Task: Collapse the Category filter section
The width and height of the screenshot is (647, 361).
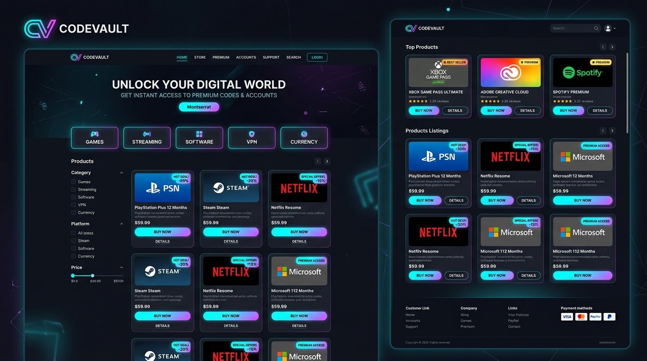Action: 121,173
